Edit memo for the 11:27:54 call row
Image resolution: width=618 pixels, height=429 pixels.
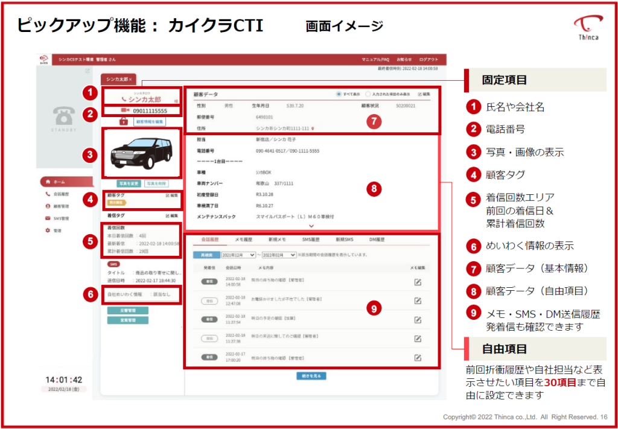point(418,319)
